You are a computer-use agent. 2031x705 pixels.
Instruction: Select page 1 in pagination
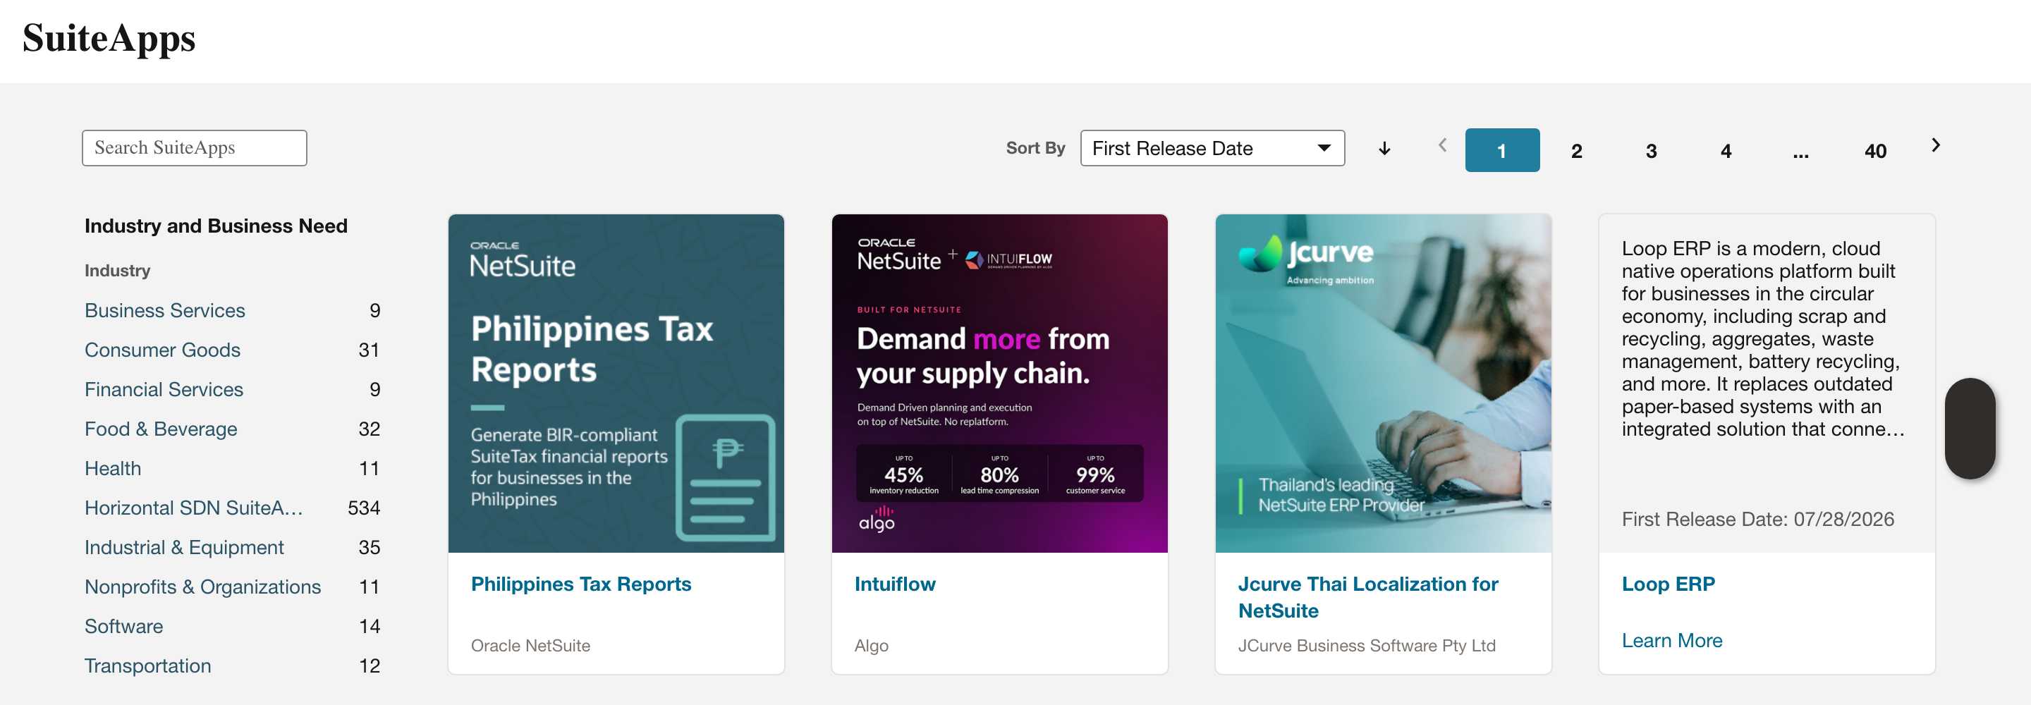[1501, 150]
